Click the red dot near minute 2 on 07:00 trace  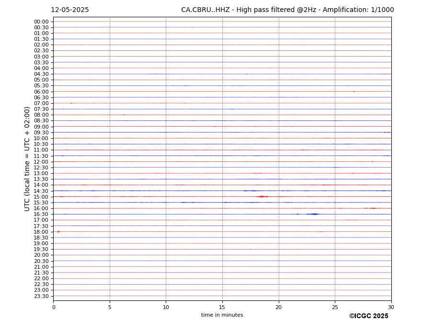tap(71, 103)
